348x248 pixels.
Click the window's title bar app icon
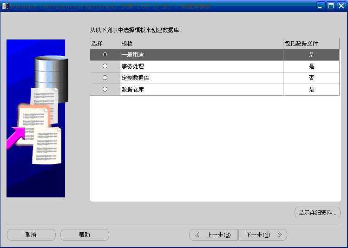pos(5,6)
